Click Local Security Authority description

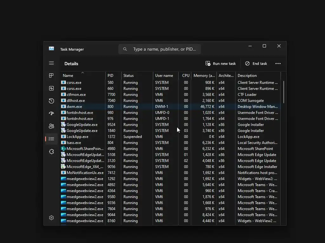257,143
